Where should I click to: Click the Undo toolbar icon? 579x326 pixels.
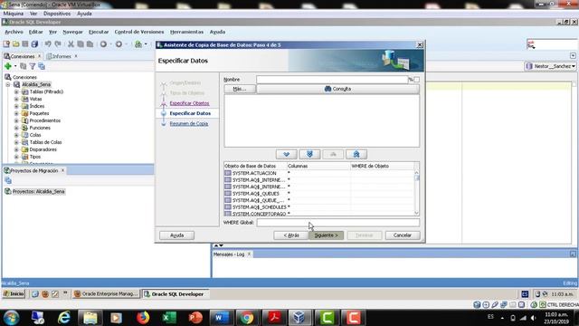(48, 44)
